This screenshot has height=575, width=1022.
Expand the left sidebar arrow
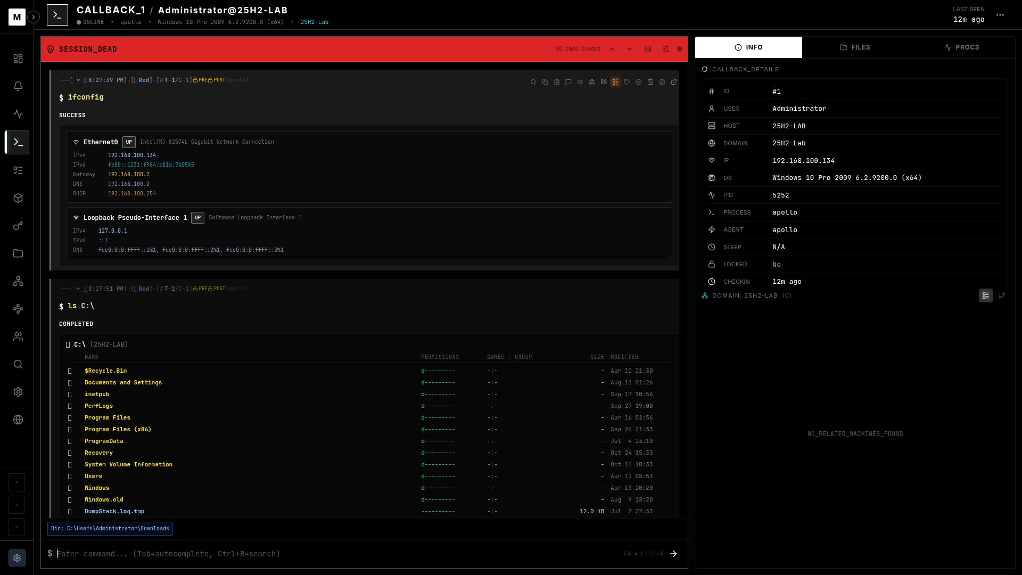[34, 17]
